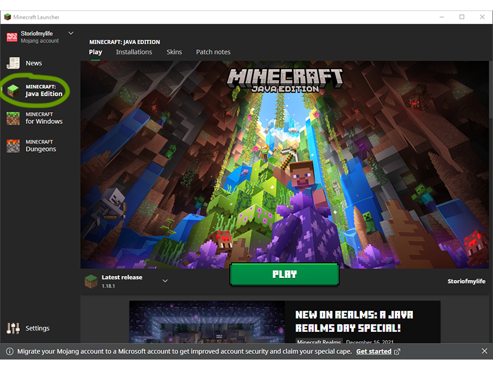Image resolution: width=493 pixels, height=370 pixels.
Task: Click the Storiofmylife account avatar
Action: [12, 37]
